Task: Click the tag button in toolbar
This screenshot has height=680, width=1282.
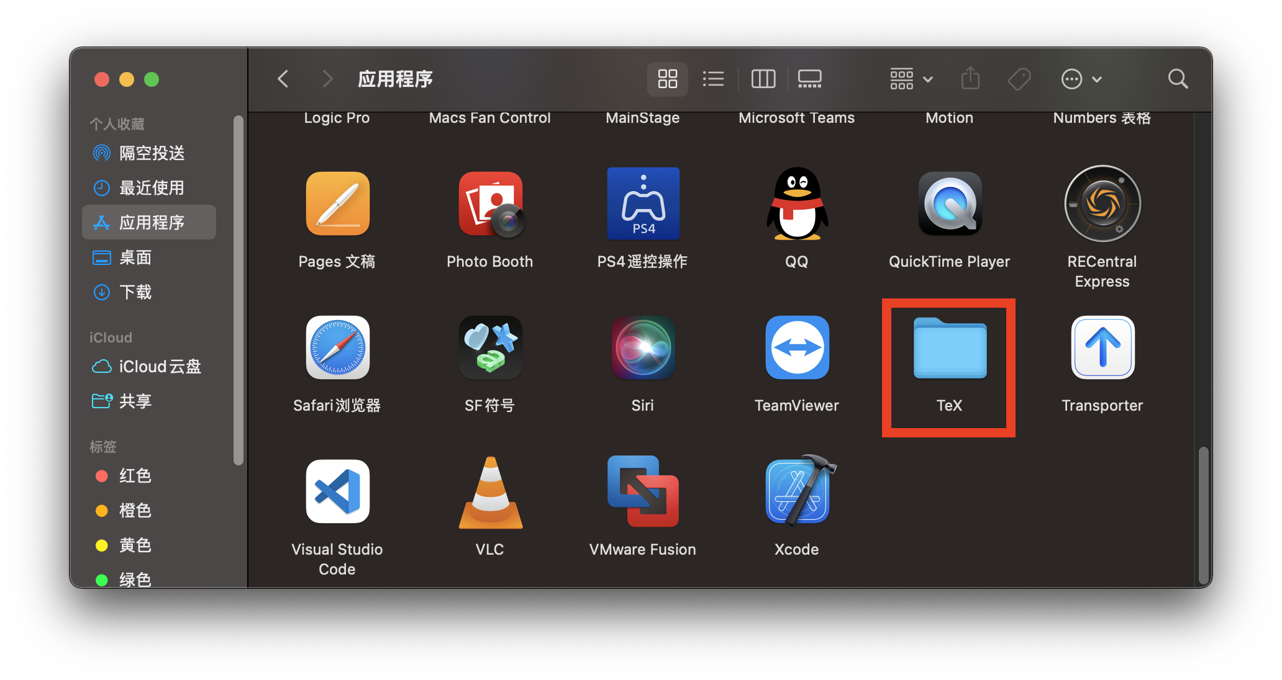Action: [1019, 79]
